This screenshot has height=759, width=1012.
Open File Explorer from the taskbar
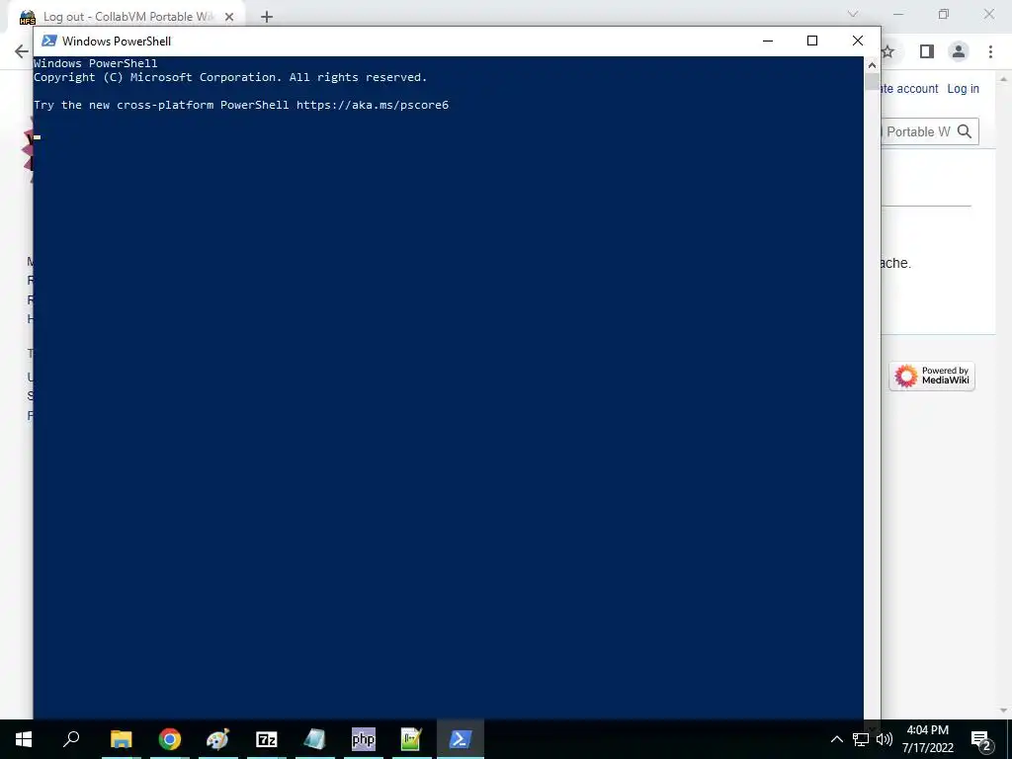(121, 739)
